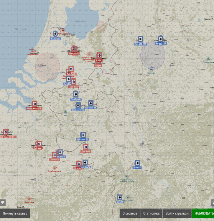Select the red airfield icon ending in B-61
Viewport: 214px width, 221px height.
point(6,132)
